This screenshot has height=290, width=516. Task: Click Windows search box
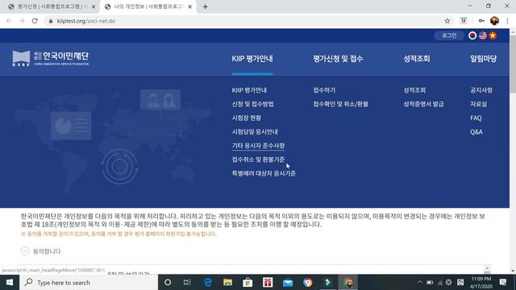[89, 283]
